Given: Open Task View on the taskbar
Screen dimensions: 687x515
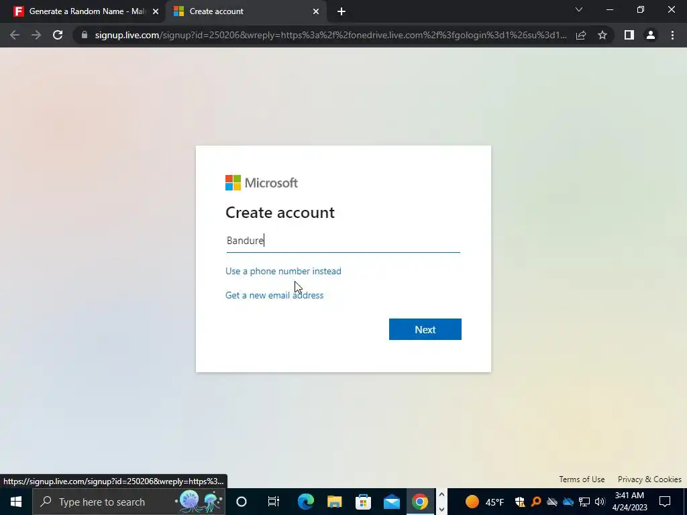Looking at the screenshot, I should click(274, 502).
